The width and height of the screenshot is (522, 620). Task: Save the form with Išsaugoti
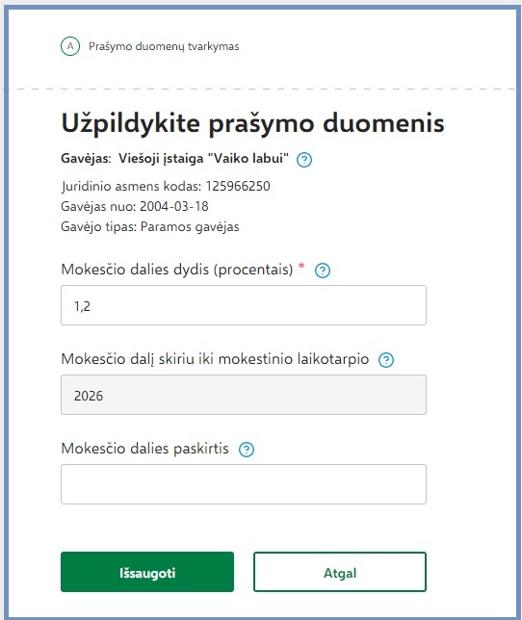[x=147, y=572]
